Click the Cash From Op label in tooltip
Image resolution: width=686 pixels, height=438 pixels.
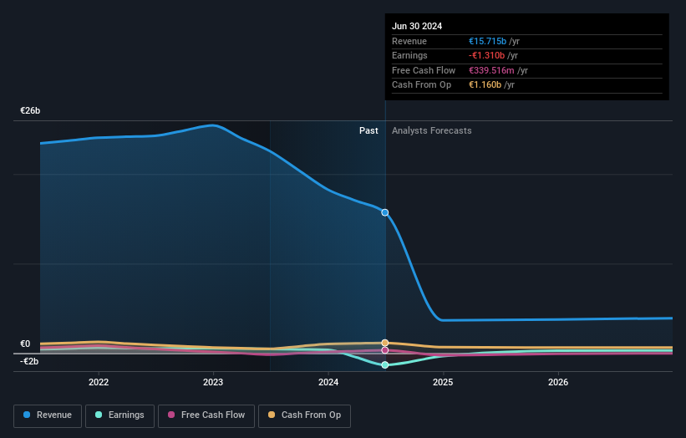(422, 85)
